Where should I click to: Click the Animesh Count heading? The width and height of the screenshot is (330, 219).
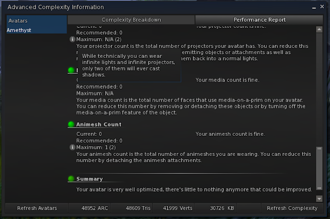(98, 124)
